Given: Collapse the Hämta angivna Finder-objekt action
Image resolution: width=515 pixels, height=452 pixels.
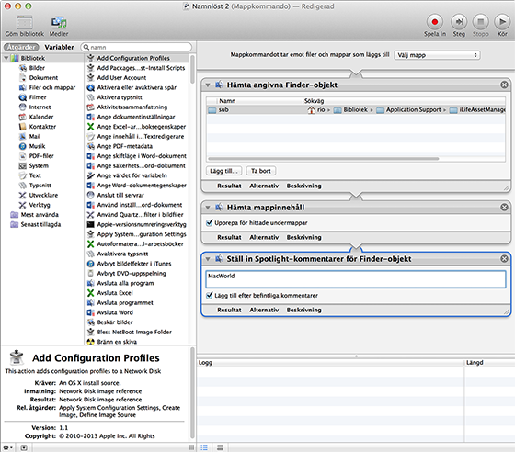Looking at the screenshot, I should pos(208,85).
